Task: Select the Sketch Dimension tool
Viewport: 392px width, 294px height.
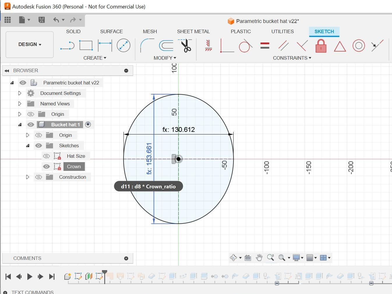Action: [x=105, y=45]
